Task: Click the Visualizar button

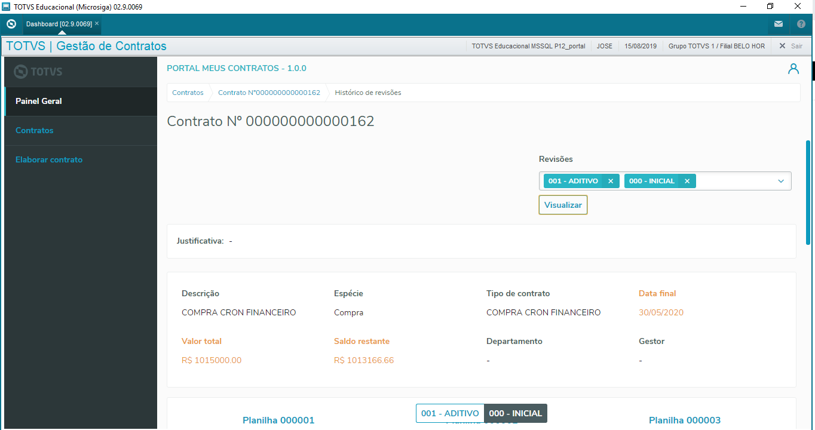Action: (563, 205)
